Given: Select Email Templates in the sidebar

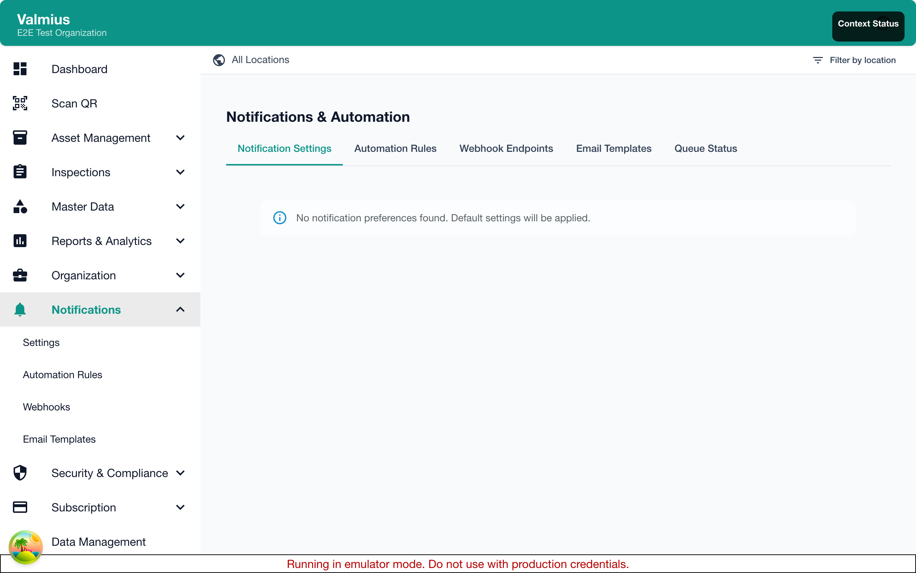Looking at the screenshot, I should [x=59, y=439].
